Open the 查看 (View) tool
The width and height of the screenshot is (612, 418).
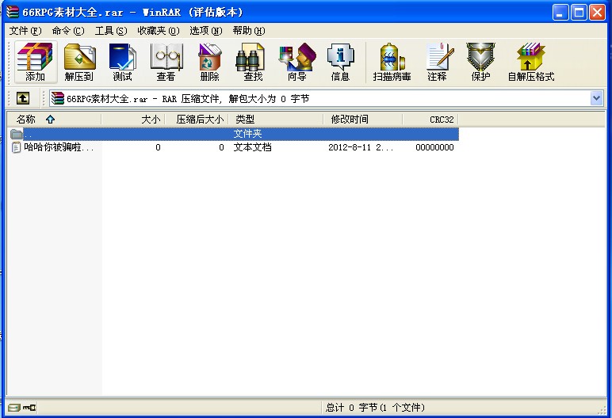point(166,62)
